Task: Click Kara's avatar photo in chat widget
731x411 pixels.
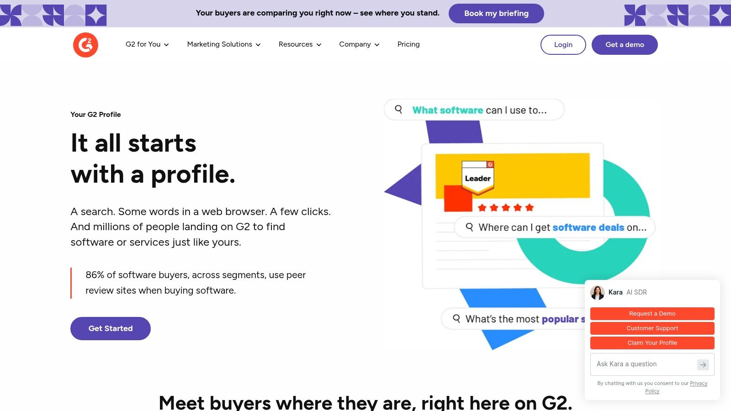Action: 598,292
